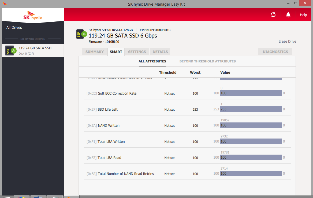
Task: Click the SSD health icon in drive header
Action: pyautogui.click(x=81, y=34)
